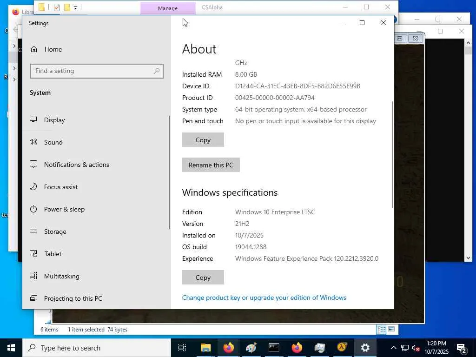Image resolution: width=476 pixels, height=357 pixels.
Task: Click Copy below Pen and touch
Action: tap(203, 139)
